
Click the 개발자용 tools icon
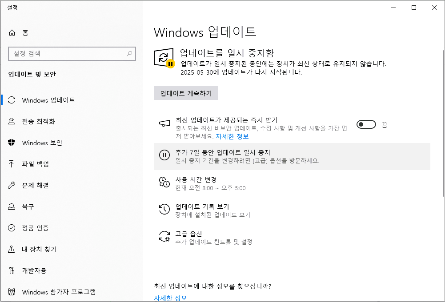[12, 270]
